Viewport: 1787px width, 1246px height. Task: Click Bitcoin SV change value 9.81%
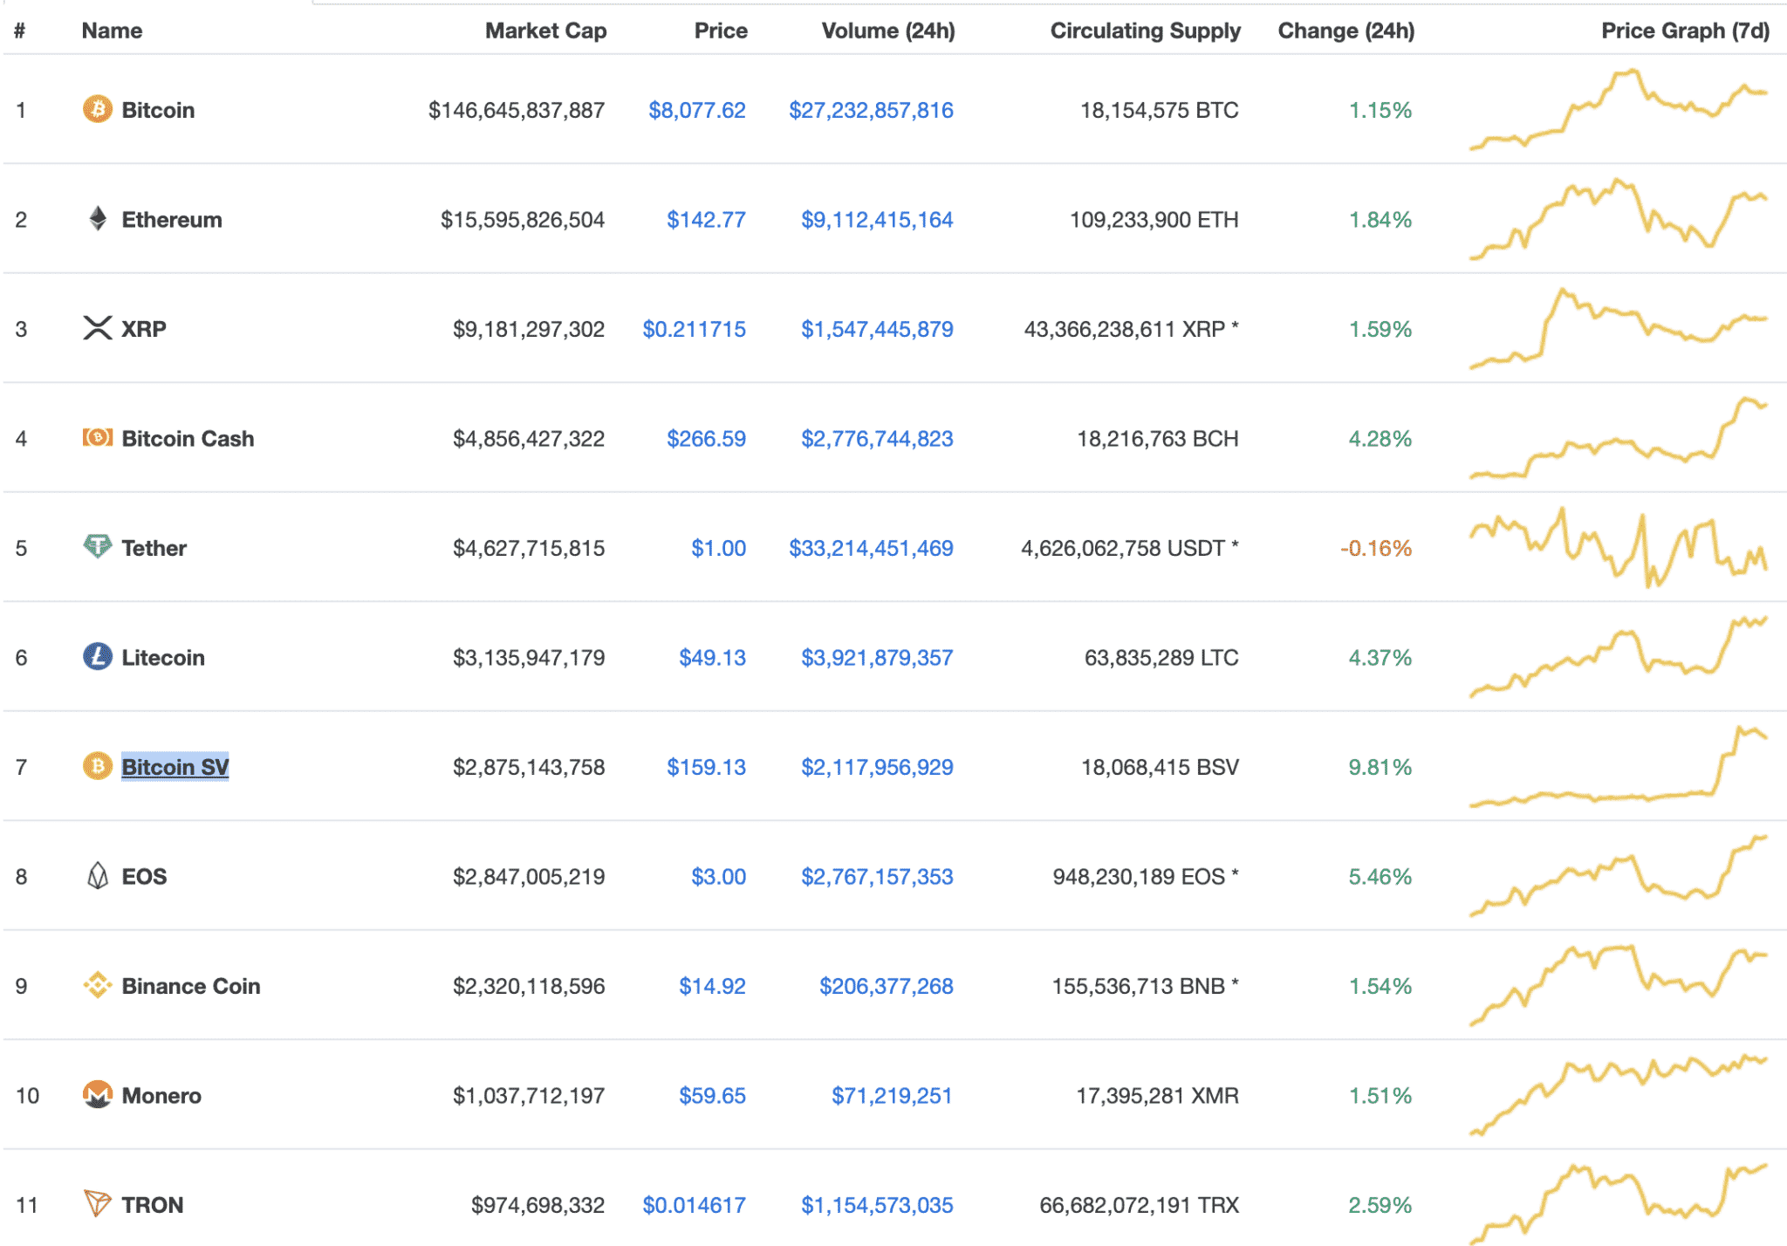tap(1380, 767)
